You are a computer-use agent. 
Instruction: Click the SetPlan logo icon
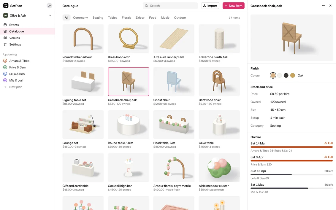(x=6, y=6)
